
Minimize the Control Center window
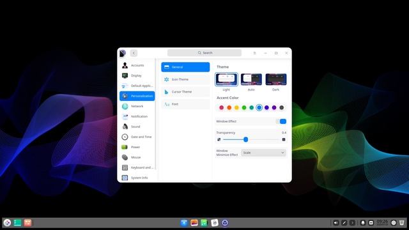[265, 53]
